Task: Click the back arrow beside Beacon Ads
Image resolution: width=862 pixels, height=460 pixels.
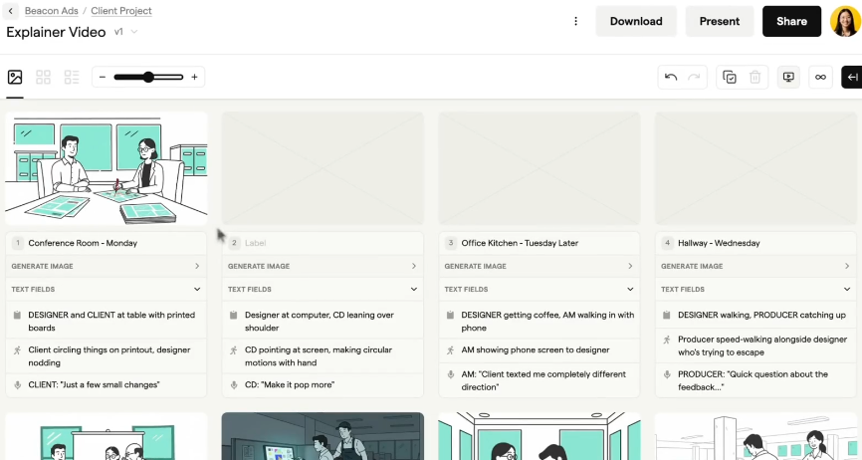Action: point(11,11)
